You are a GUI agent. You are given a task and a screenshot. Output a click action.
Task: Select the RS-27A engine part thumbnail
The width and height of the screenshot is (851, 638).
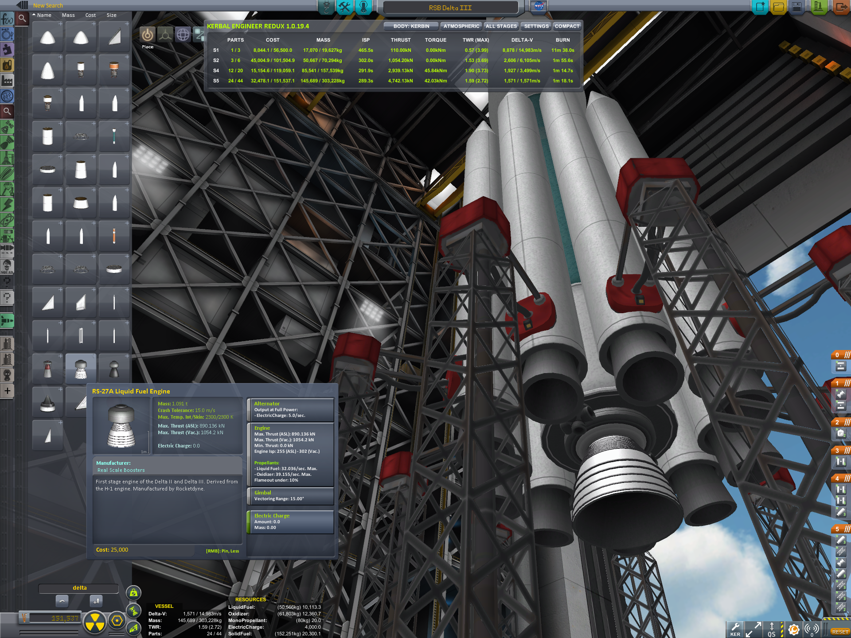(x=80, y=369)
